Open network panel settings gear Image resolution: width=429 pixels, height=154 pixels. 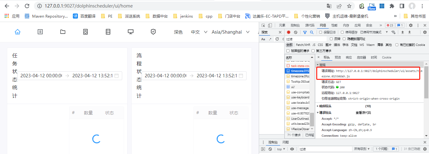point(425,32)
